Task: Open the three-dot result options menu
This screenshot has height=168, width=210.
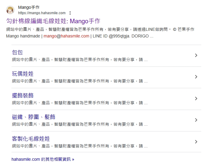Action: click(70, 13)
